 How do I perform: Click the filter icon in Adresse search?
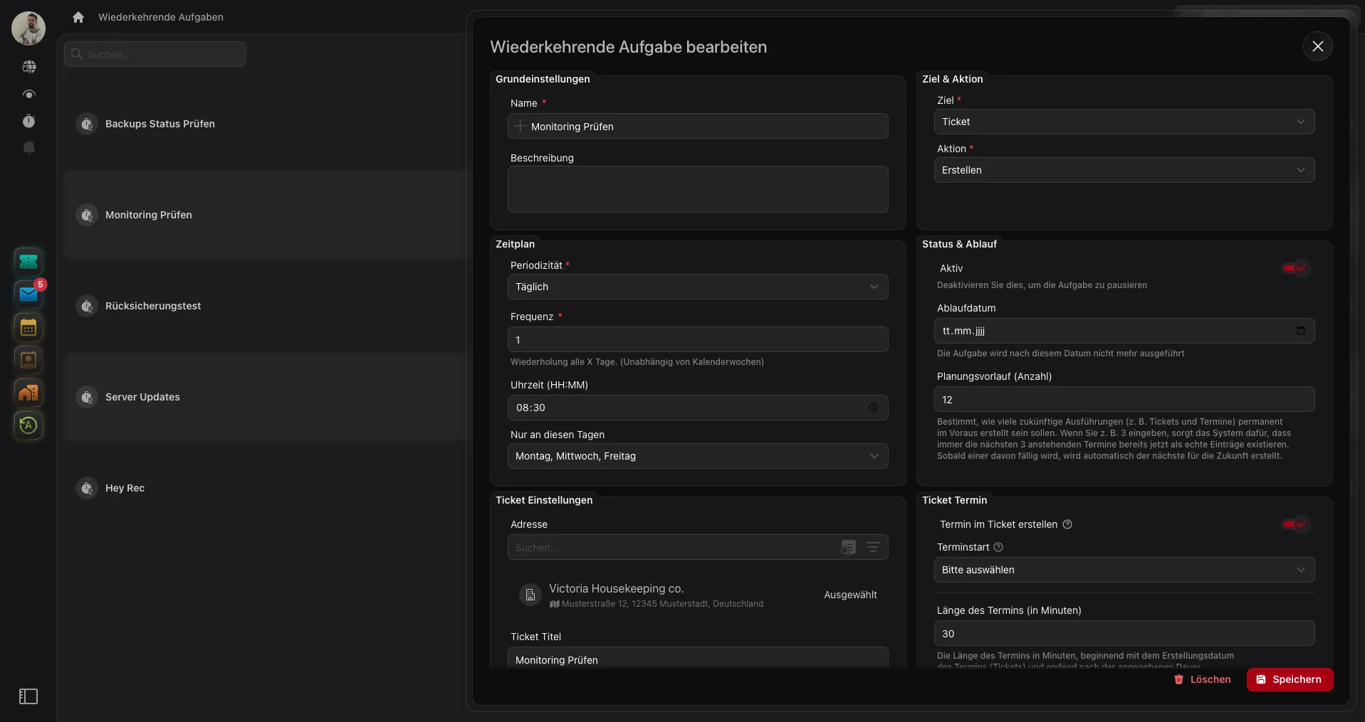[x=872, y=547]
